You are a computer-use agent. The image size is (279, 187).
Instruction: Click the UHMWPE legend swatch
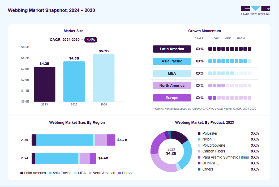(199, 163)
